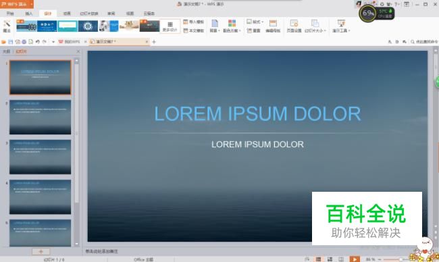Click the 魔法 magic wand icon
Image resolution: width=439 pixels, height=262 pixels.
[x=7, y=26]
